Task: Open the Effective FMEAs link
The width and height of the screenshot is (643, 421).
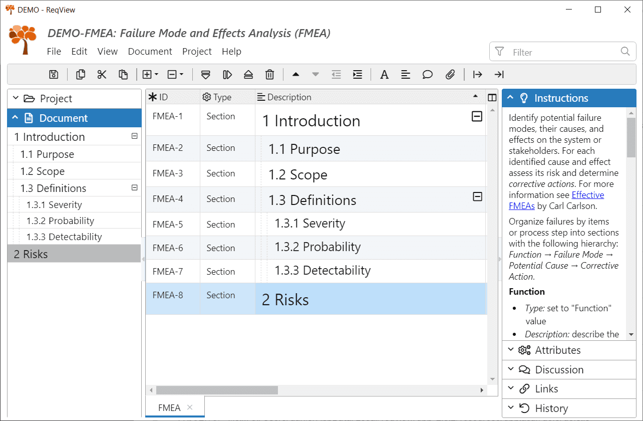Action: pos(588,195)
